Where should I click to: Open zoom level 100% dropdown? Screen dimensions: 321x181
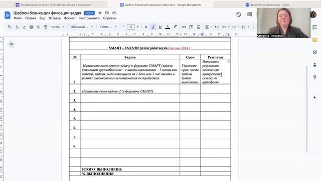(58, 27)
